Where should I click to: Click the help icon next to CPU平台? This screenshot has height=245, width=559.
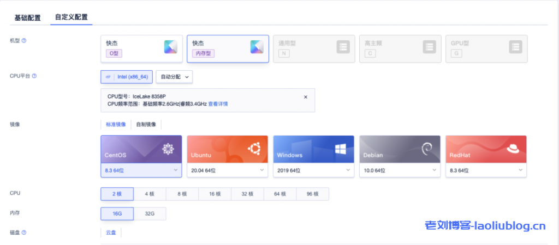34,76
